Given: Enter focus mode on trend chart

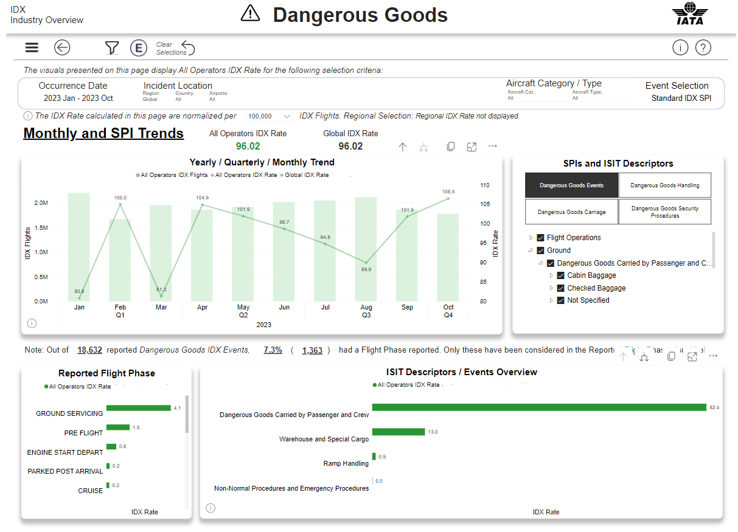Looking at the screenshot, I should pos(472,147).
